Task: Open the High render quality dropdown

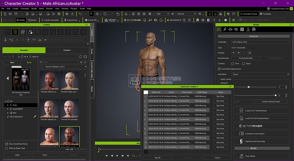Action: 162,14
